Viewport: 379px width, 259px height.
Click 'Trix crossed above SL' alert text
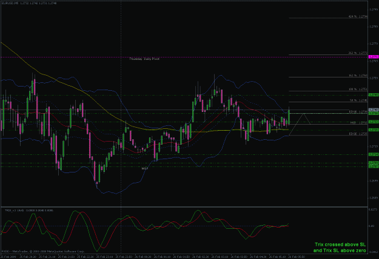340,244
